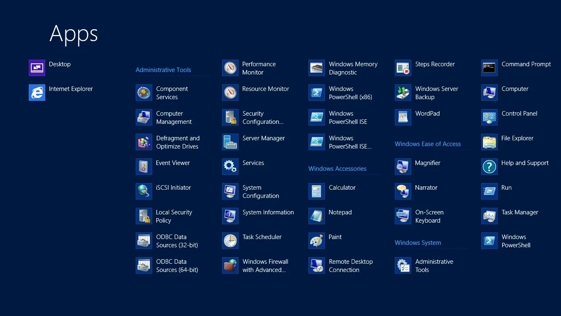Launch the On-Screen Keyboard

(429, 216)
